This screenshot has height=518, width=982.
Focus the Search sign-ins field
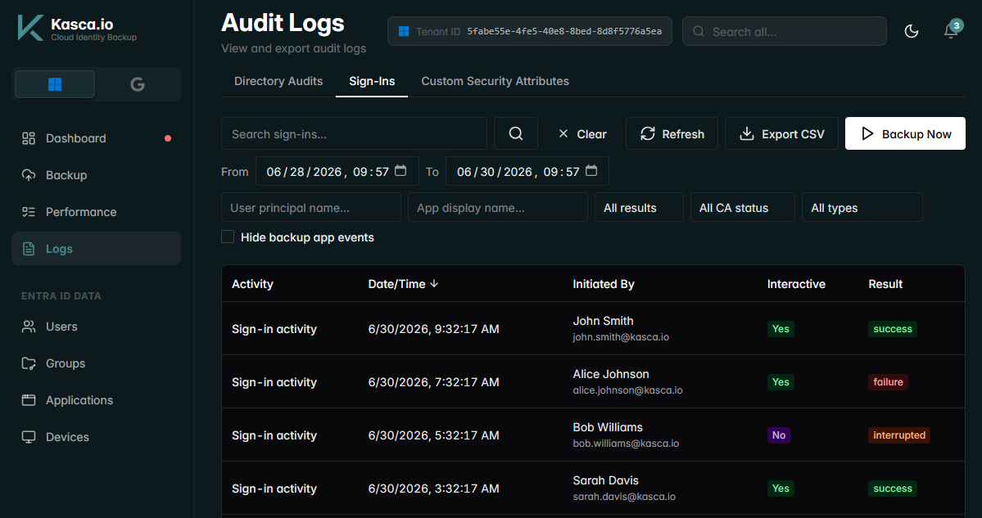354,134
